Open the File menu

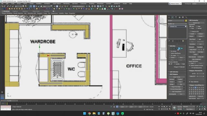(x=2, y=4)
